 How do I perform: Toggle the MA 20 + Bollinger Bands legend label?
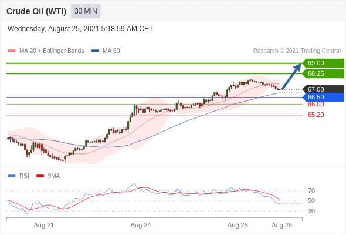point(52,51)
